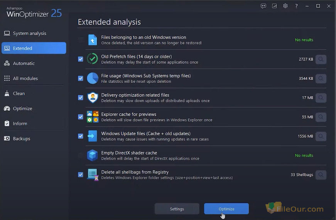Uncheck File usage temp files checkbox
This screenshot has height=220, width=336.
click(x=81, y=78)
